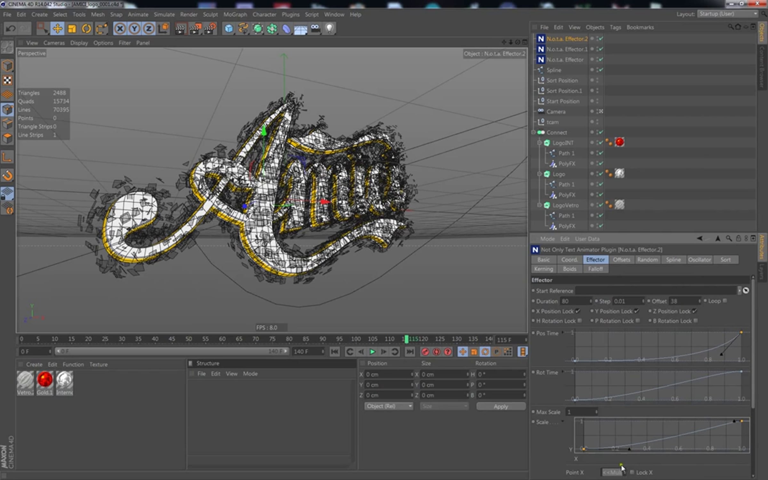Click the Undo arrow icon
This screenshot has width=768, height=480.
click(x=11, y=29)
